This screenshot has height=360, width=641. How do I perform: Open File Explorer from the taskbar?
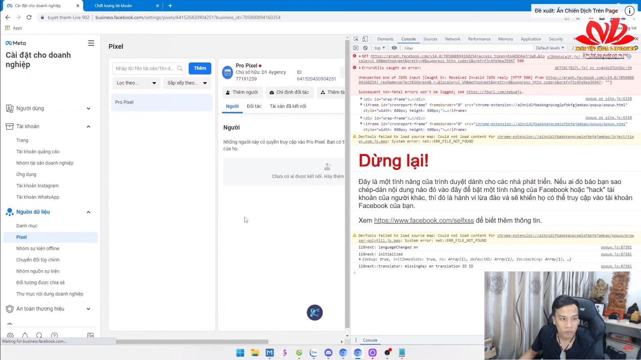tap(255, 353)
